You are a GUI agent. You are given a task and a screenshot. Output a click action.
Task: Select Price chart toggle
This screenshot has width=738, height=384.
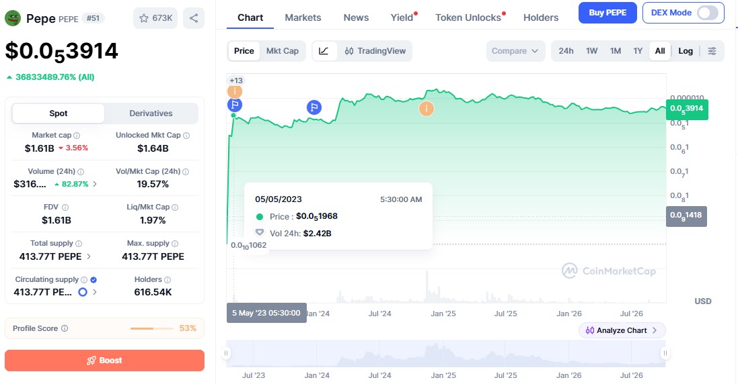244,51
